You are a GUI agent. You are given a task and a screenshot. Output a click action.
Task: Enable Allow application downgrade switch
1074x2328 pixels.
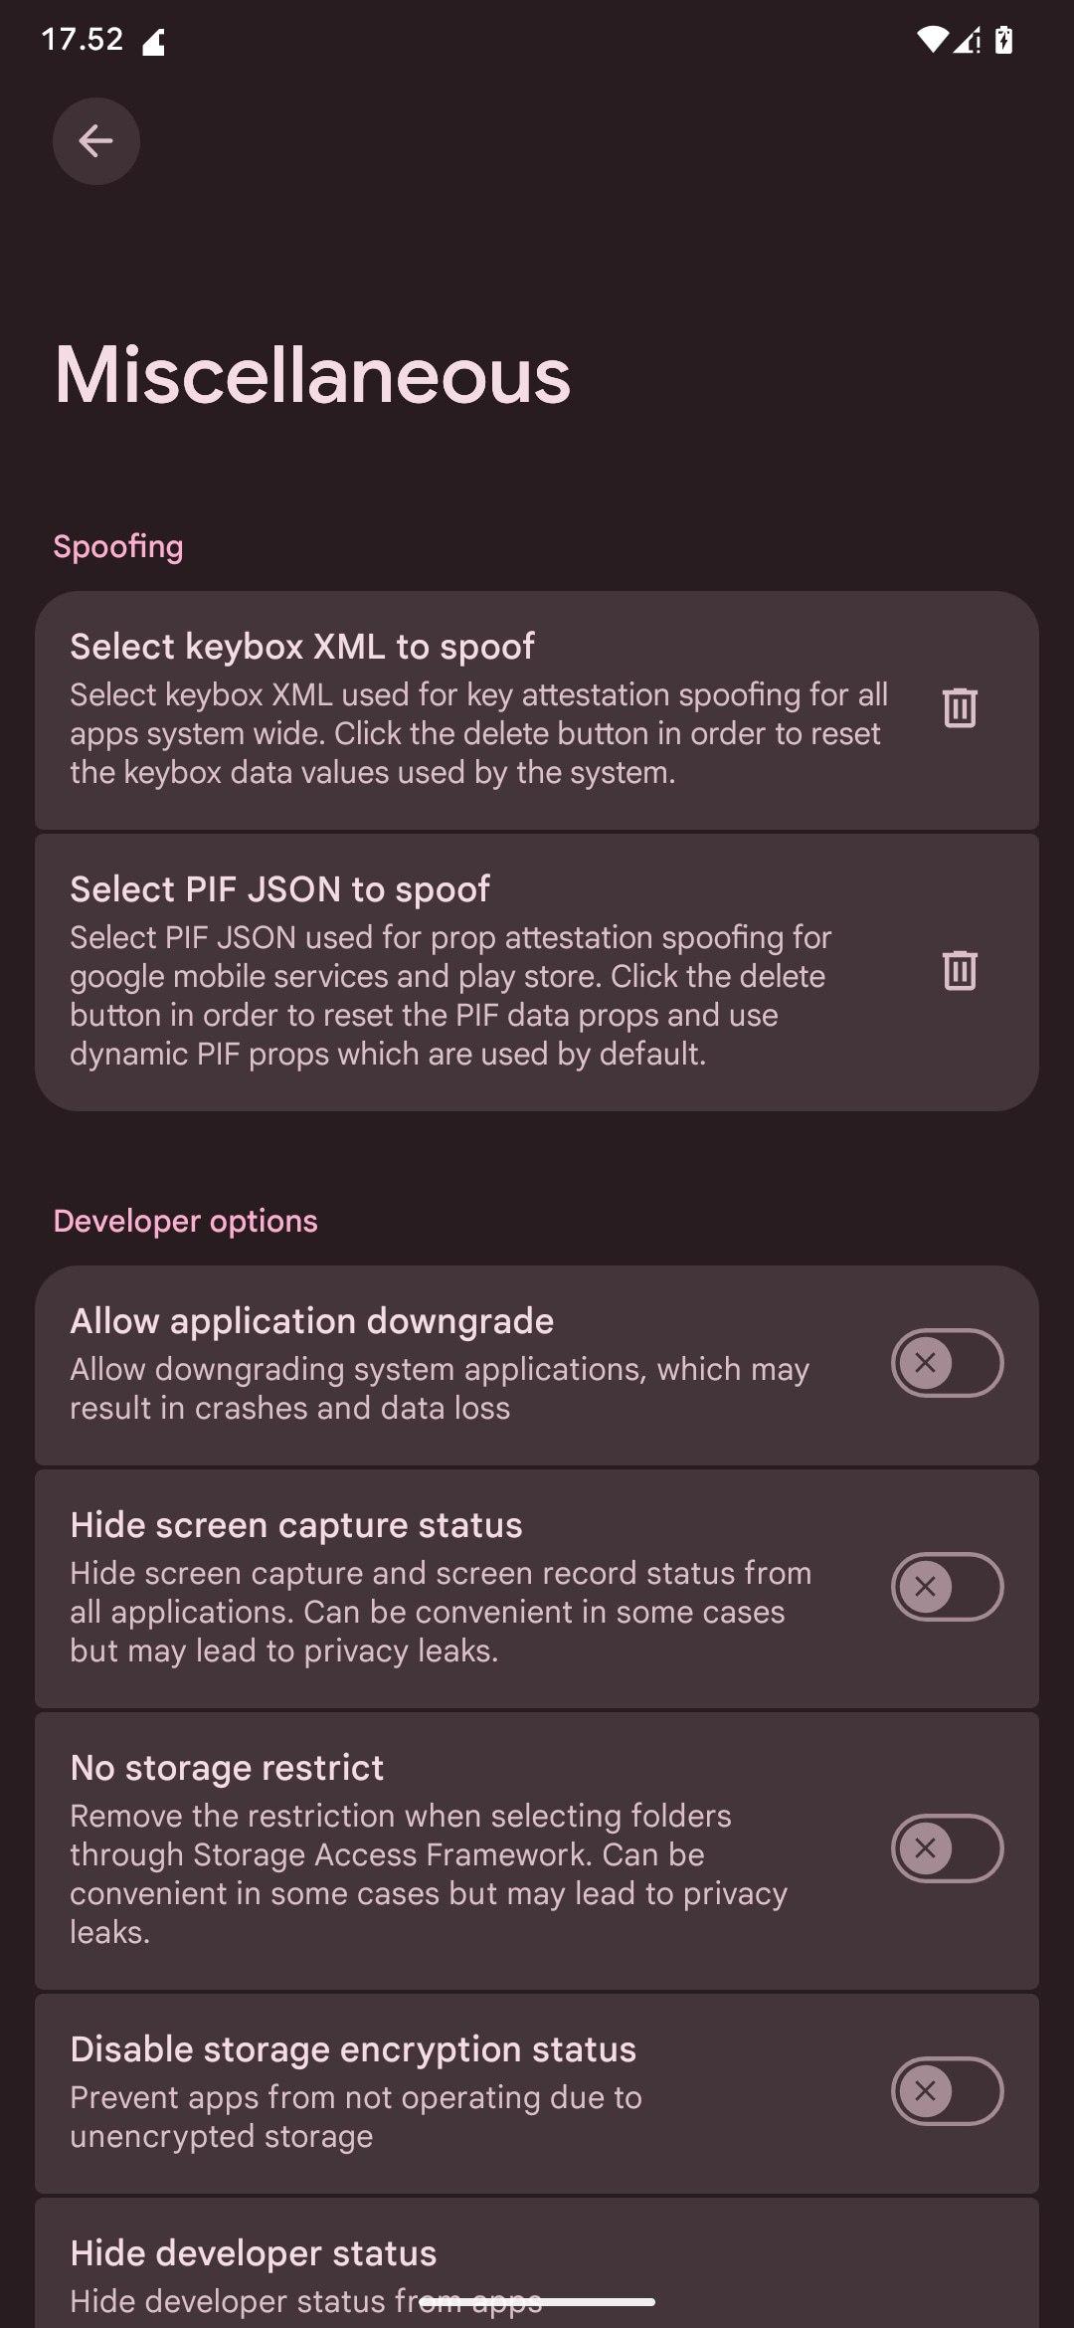[947, 1363]
